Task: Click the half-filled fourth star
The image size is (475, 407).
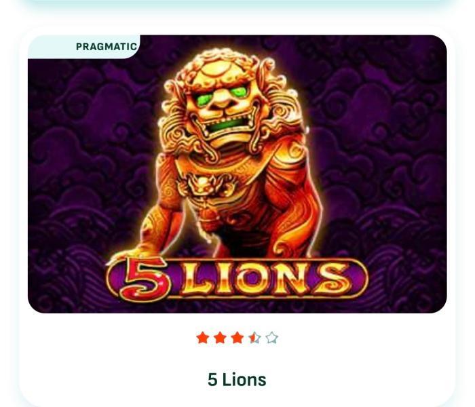Action: tap(254, 338)
